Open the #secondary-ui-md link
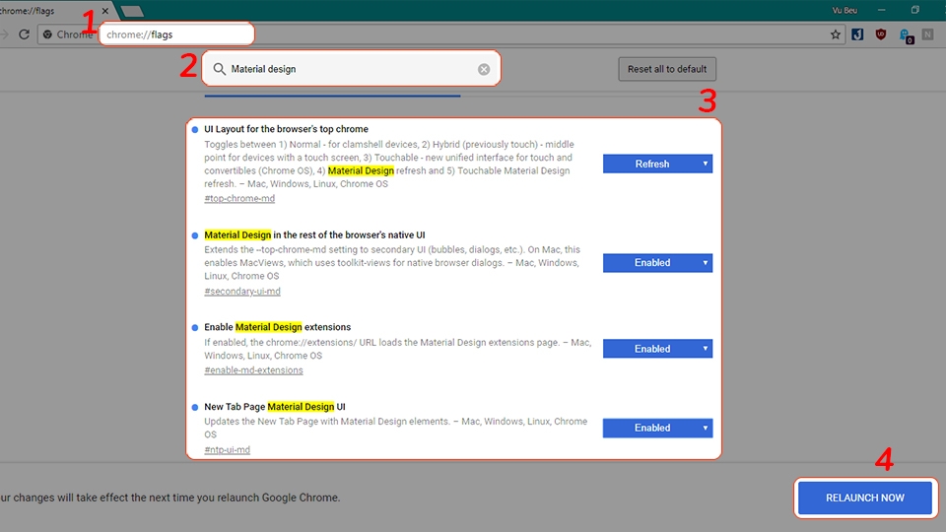The width and height of the screenshot is (946, 532). (242, 292)
